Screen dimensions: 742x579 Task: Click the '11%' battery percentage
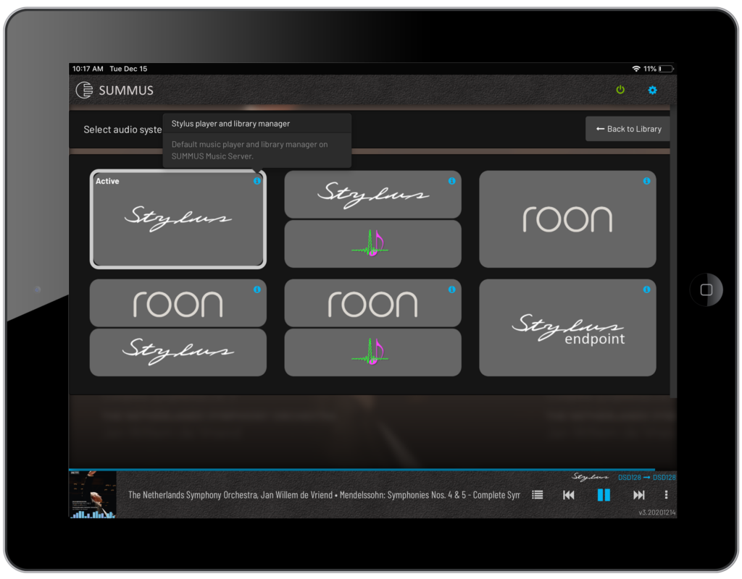pos(650,69)
